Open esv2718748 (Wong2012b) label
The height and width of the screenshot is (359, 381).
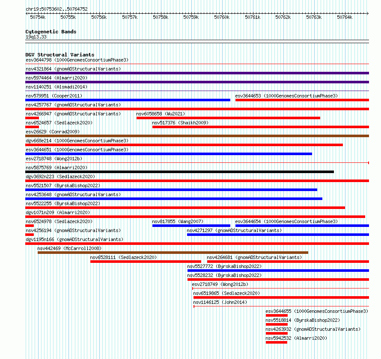pyautogui.click(x=54, y=159)
